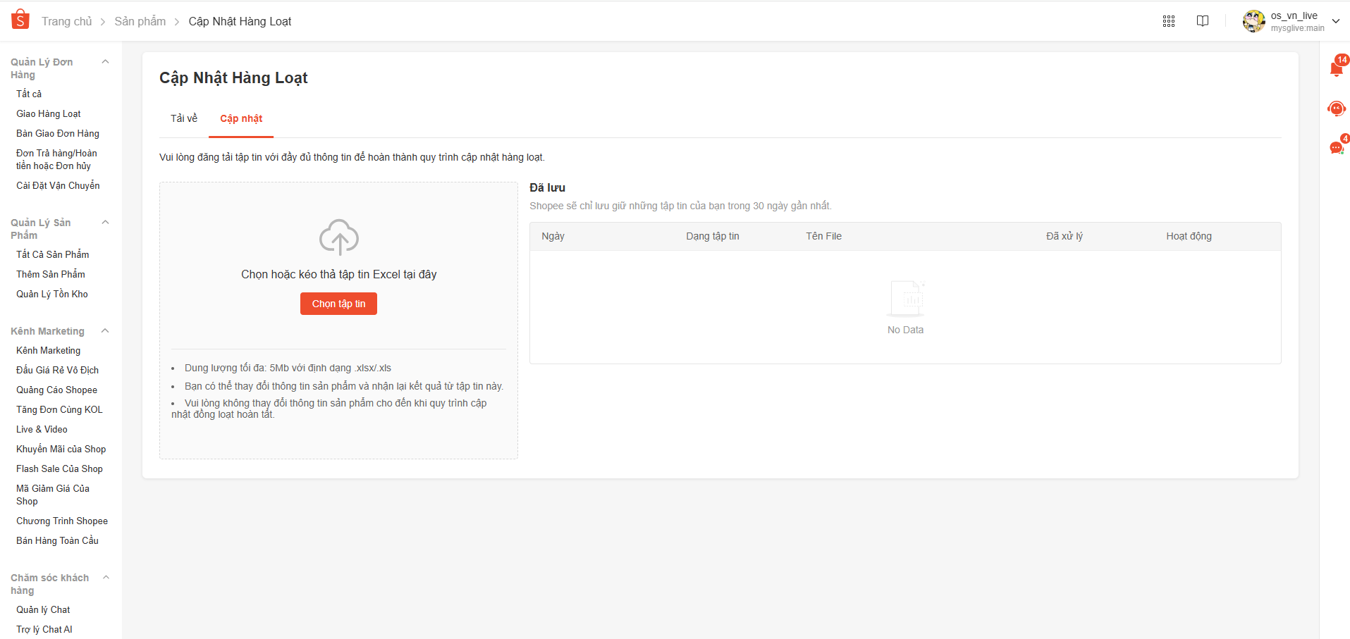Click the Shopee logo icon
Viewport: 1350px width, 639px height.
[20, 20]
